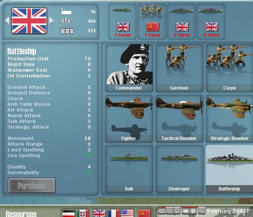Select the Strategic Bomber unit
This screenshot has height=217, width=253.
[x=229, y=118]
